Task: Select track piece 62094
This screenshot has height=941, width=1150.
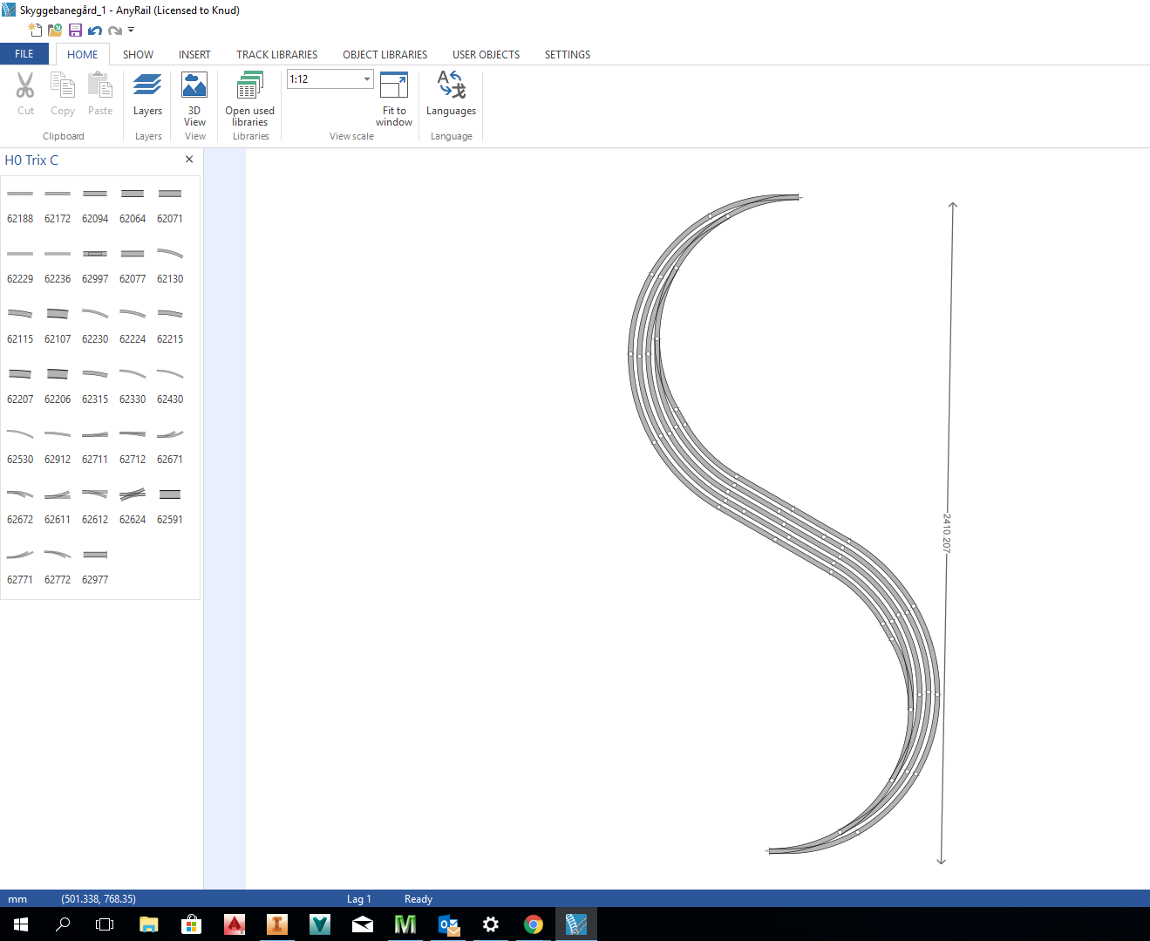Action: [x=95, y=204]
